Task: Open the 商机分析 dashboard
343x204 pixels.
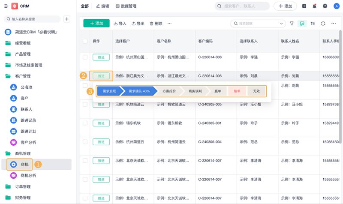Action: 28,175
